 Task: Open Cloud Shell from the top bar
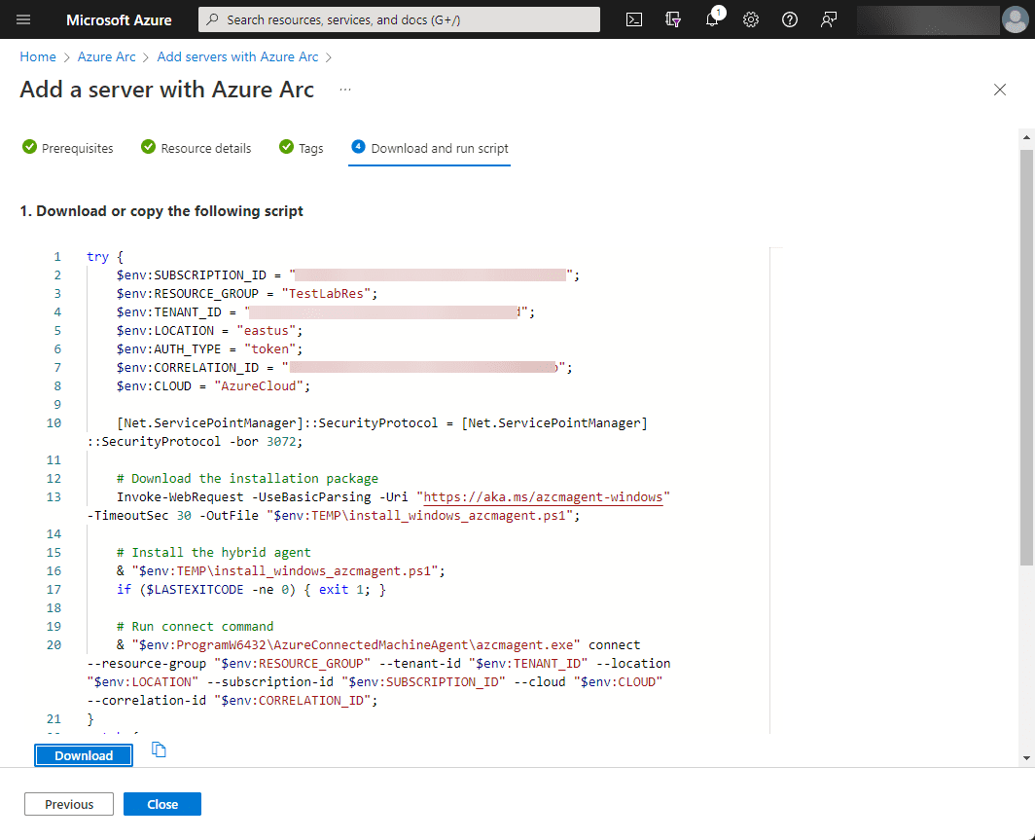(633, 19)
